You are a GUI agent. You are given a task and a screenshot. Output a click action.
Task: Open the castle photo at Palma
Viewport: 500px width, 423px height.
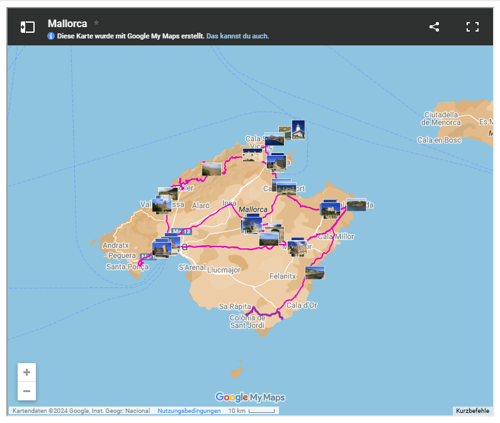pyautogui.click(x=162, y=250)
